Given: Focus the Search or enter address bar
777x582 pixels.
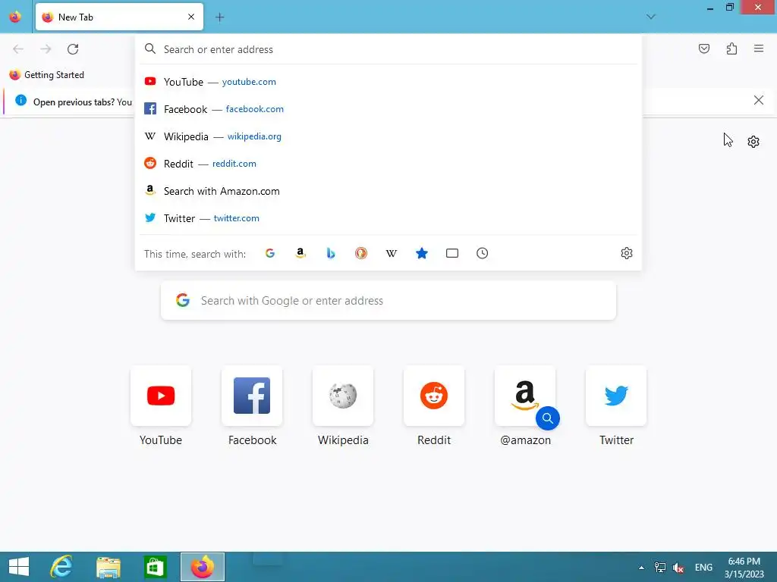Looking at the screenshot, I should (x=388, y=49).
